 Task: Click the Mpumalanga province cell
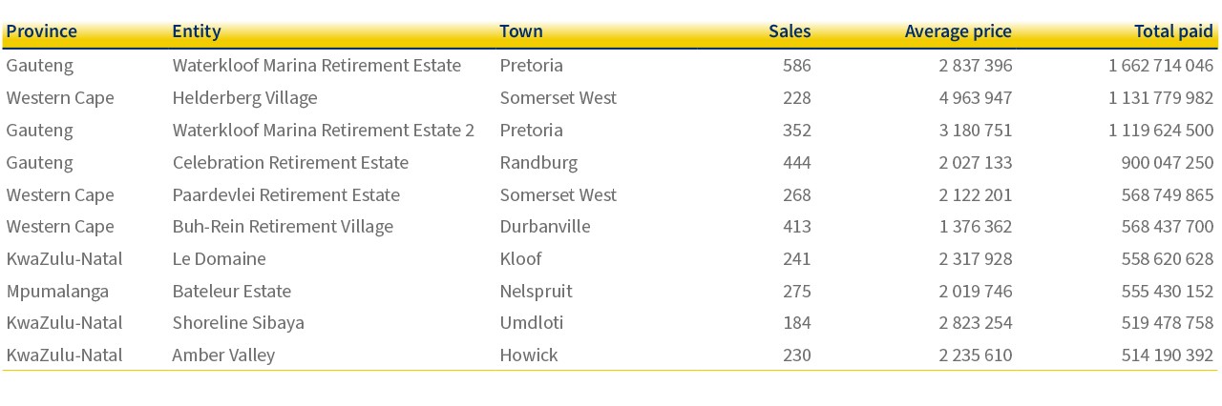[57, 291]
